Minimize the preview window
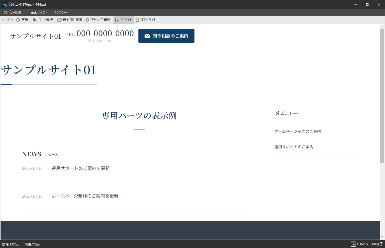The width and height of the screenshot is (385, 248). pos(356,4)
